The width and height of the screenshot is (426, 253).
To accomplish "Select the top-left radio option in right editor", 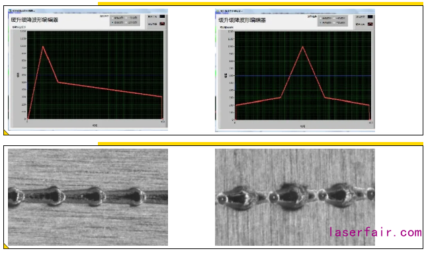I will [321, 18].
